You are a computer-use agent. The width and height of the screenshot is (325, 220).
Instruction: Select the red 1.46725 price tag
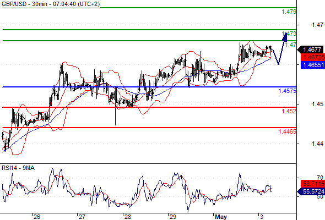312,57
